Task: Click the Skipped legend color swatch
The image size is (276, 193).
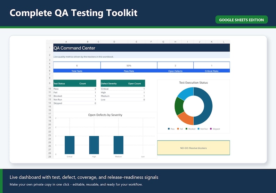Action: click(x=211, y=129)
